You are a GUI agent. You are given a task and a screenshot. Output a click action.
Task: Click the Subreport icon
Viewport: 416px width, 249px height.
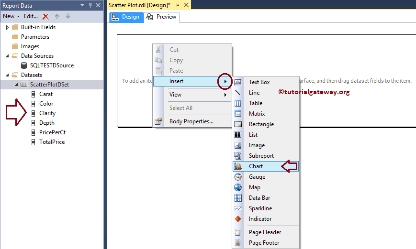(238, 156)
